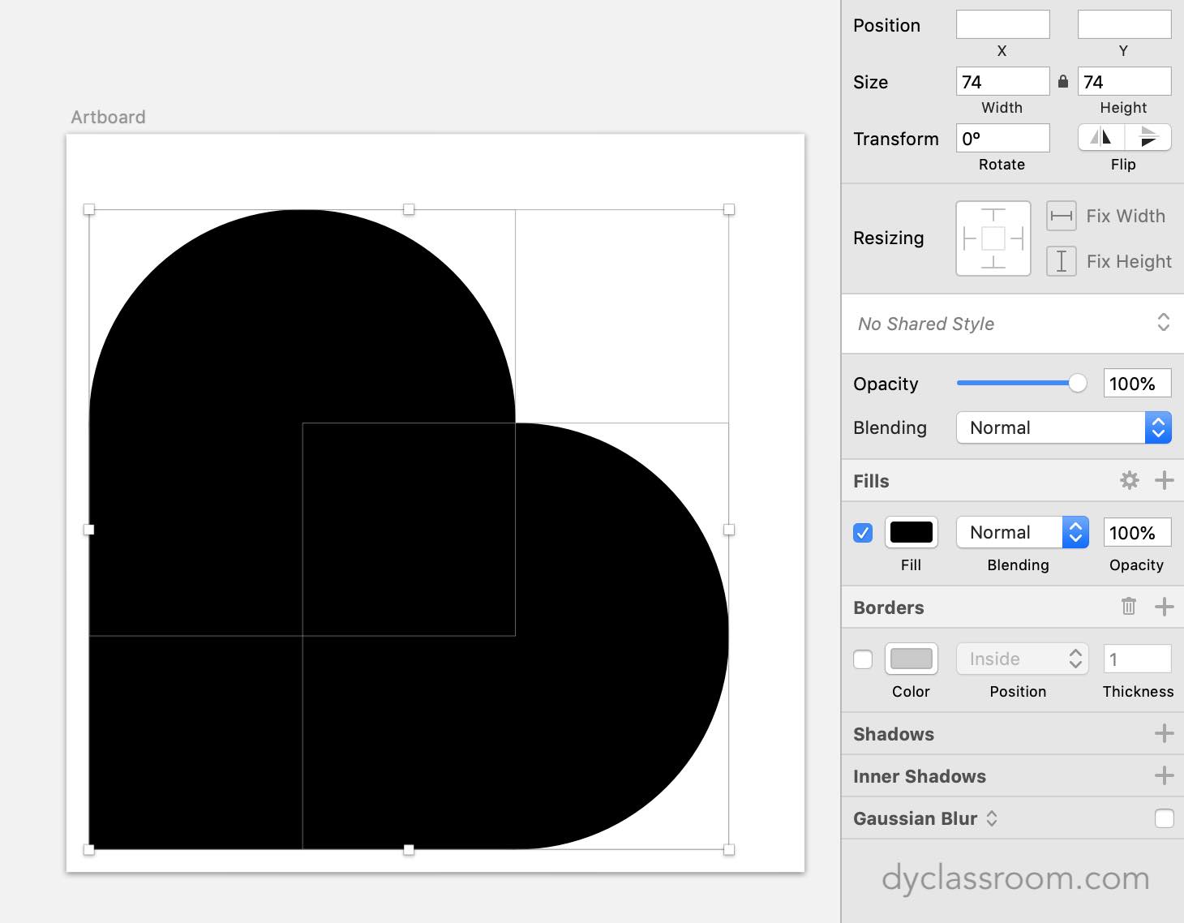Toggle the size proportion lock icon
1184x923 pixels.
coord(1063,82)
